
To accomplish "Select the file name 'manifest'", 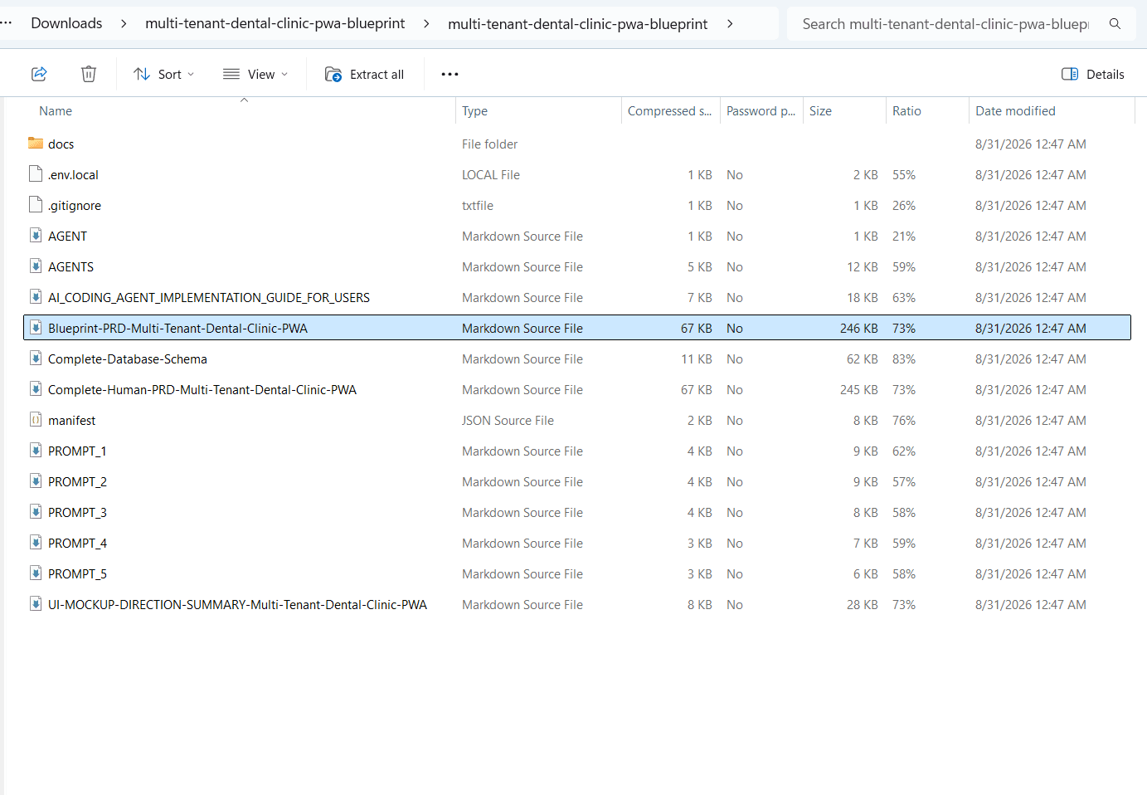I will click(71, 421).
